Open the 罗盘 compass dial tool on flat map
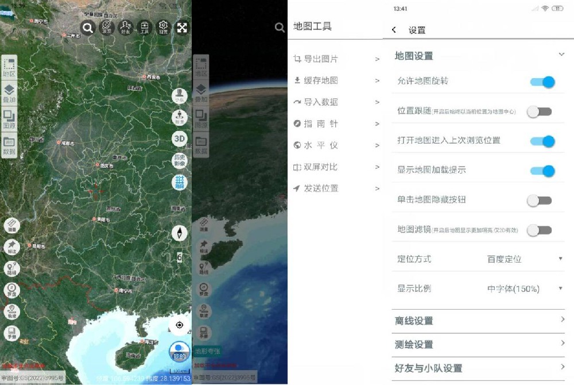 (x=11, y=290)
